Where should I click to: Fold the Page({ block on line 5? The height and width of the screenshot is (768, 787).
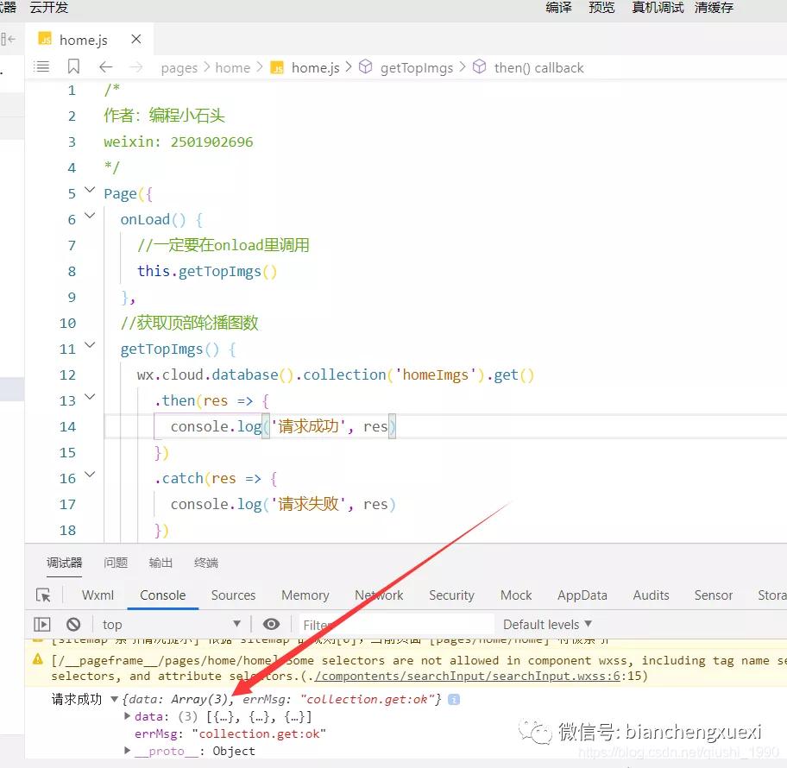click(90, 192)
